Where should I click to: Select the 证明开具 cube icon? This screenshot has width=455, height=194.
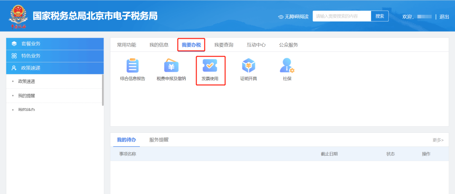point(249,66)
